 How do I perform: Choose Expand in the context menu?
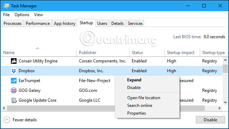point(147,80)
